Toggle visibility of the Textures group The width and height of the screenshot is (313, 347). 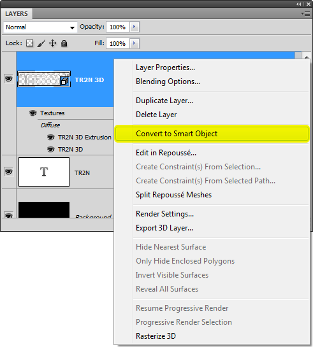pyautogui.click(x=33, y=113)
